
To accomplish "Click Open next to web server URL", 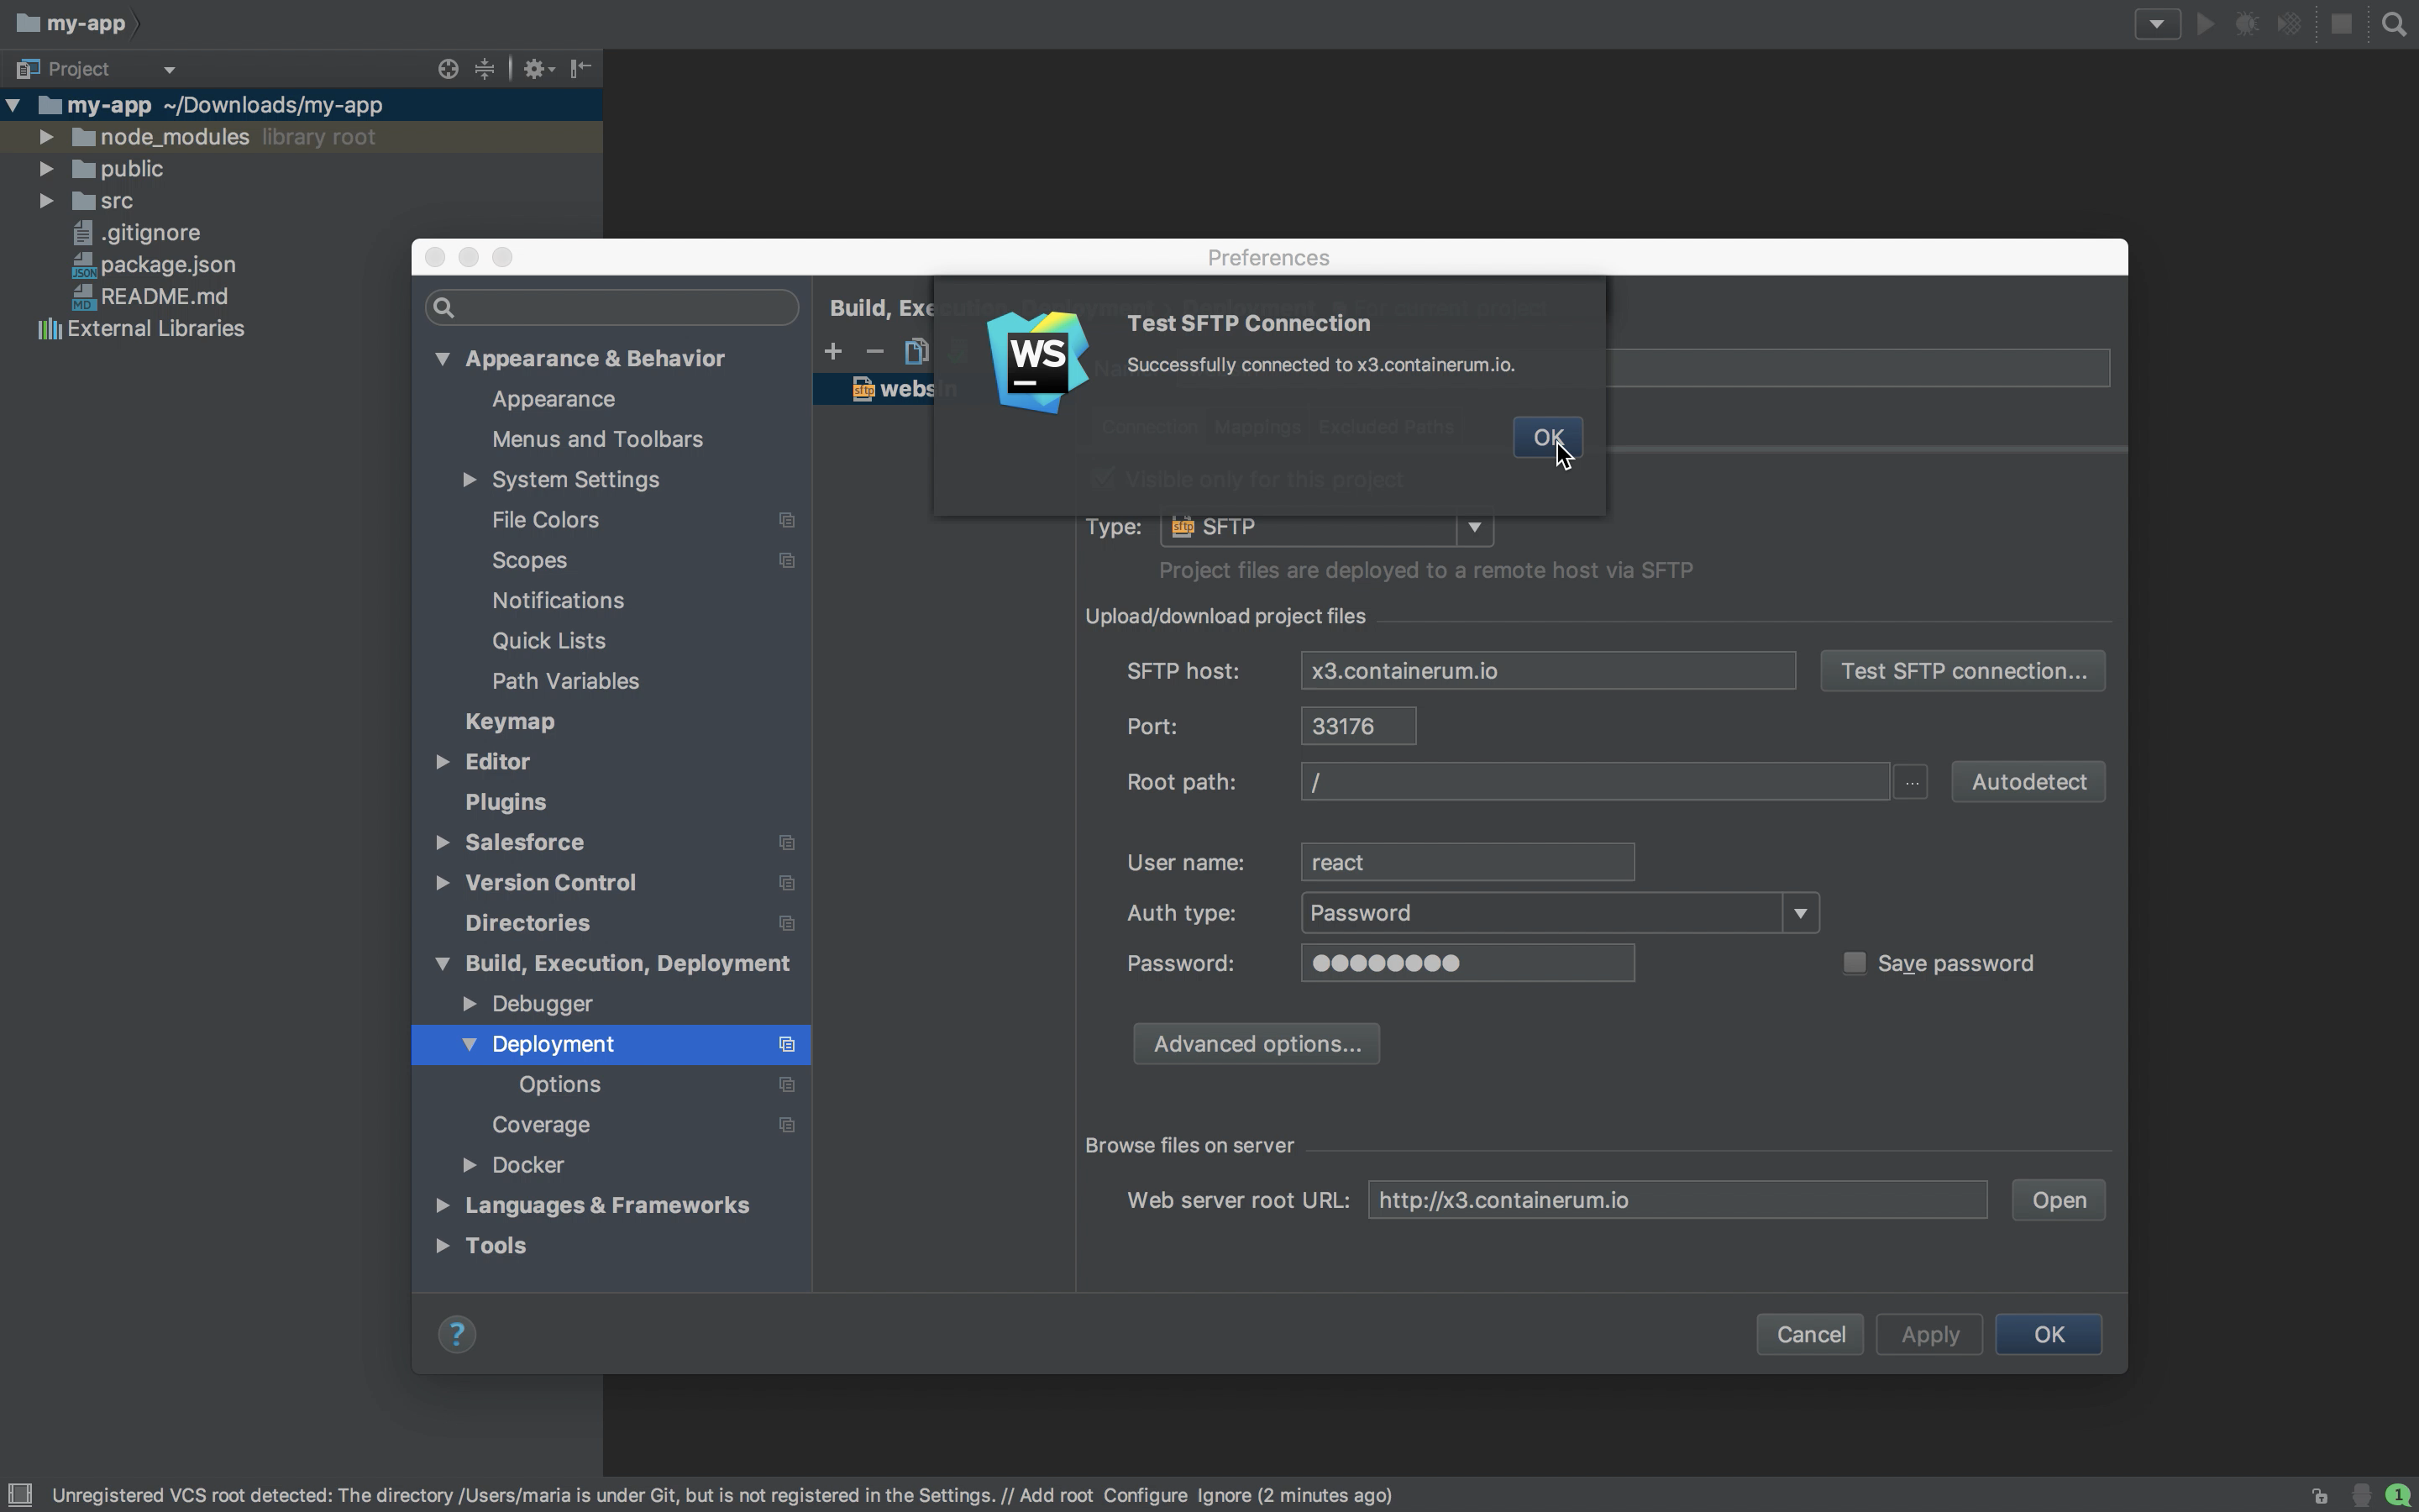I will (x=2058, y=1200).
